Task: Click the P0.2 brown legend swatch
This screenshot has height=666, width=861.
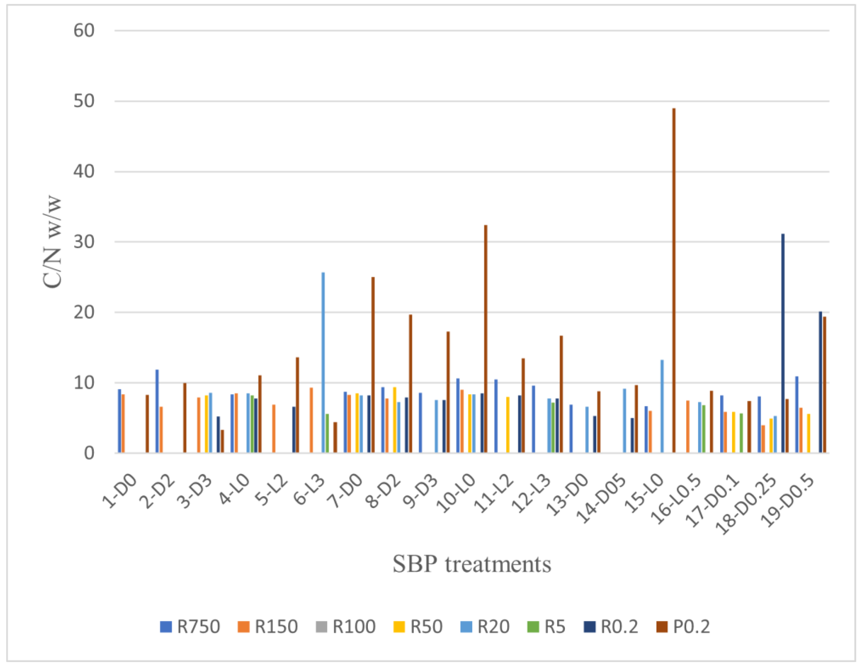Action: pyautogui.click(x=662, y=627)
